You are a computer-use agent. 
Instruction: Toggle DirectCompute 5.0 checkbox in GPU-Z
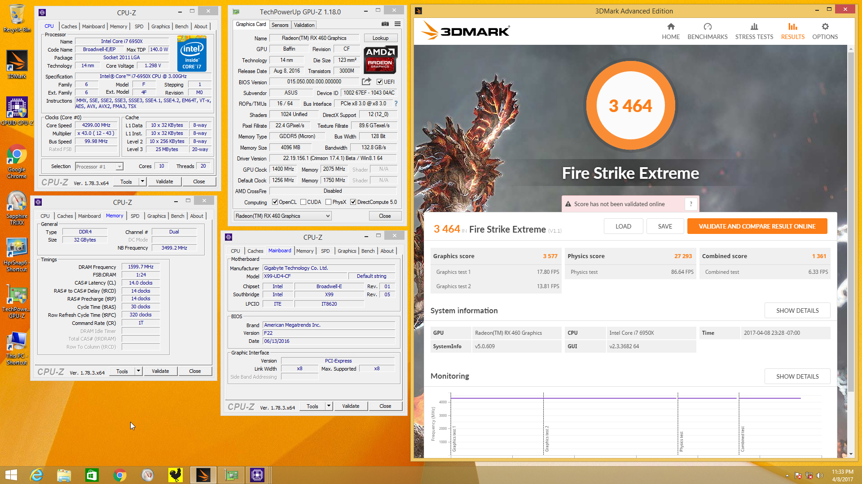(353, 202)
